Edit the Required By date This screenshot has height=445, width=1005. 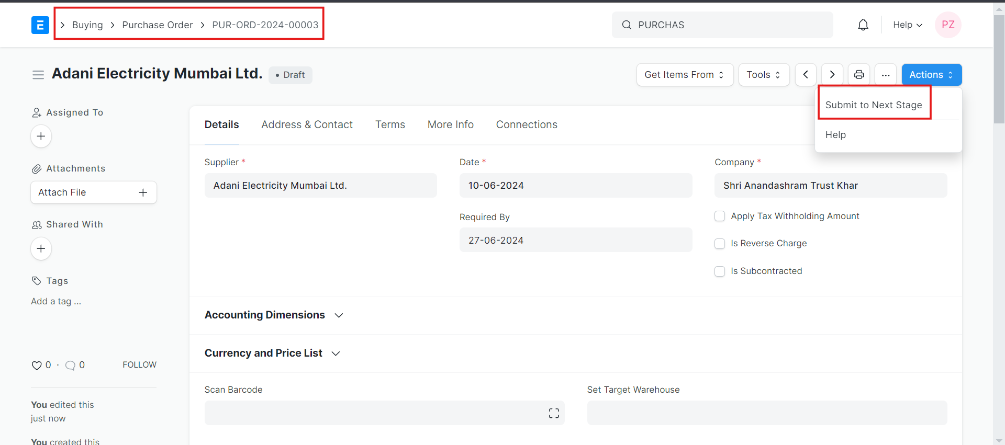576,240
